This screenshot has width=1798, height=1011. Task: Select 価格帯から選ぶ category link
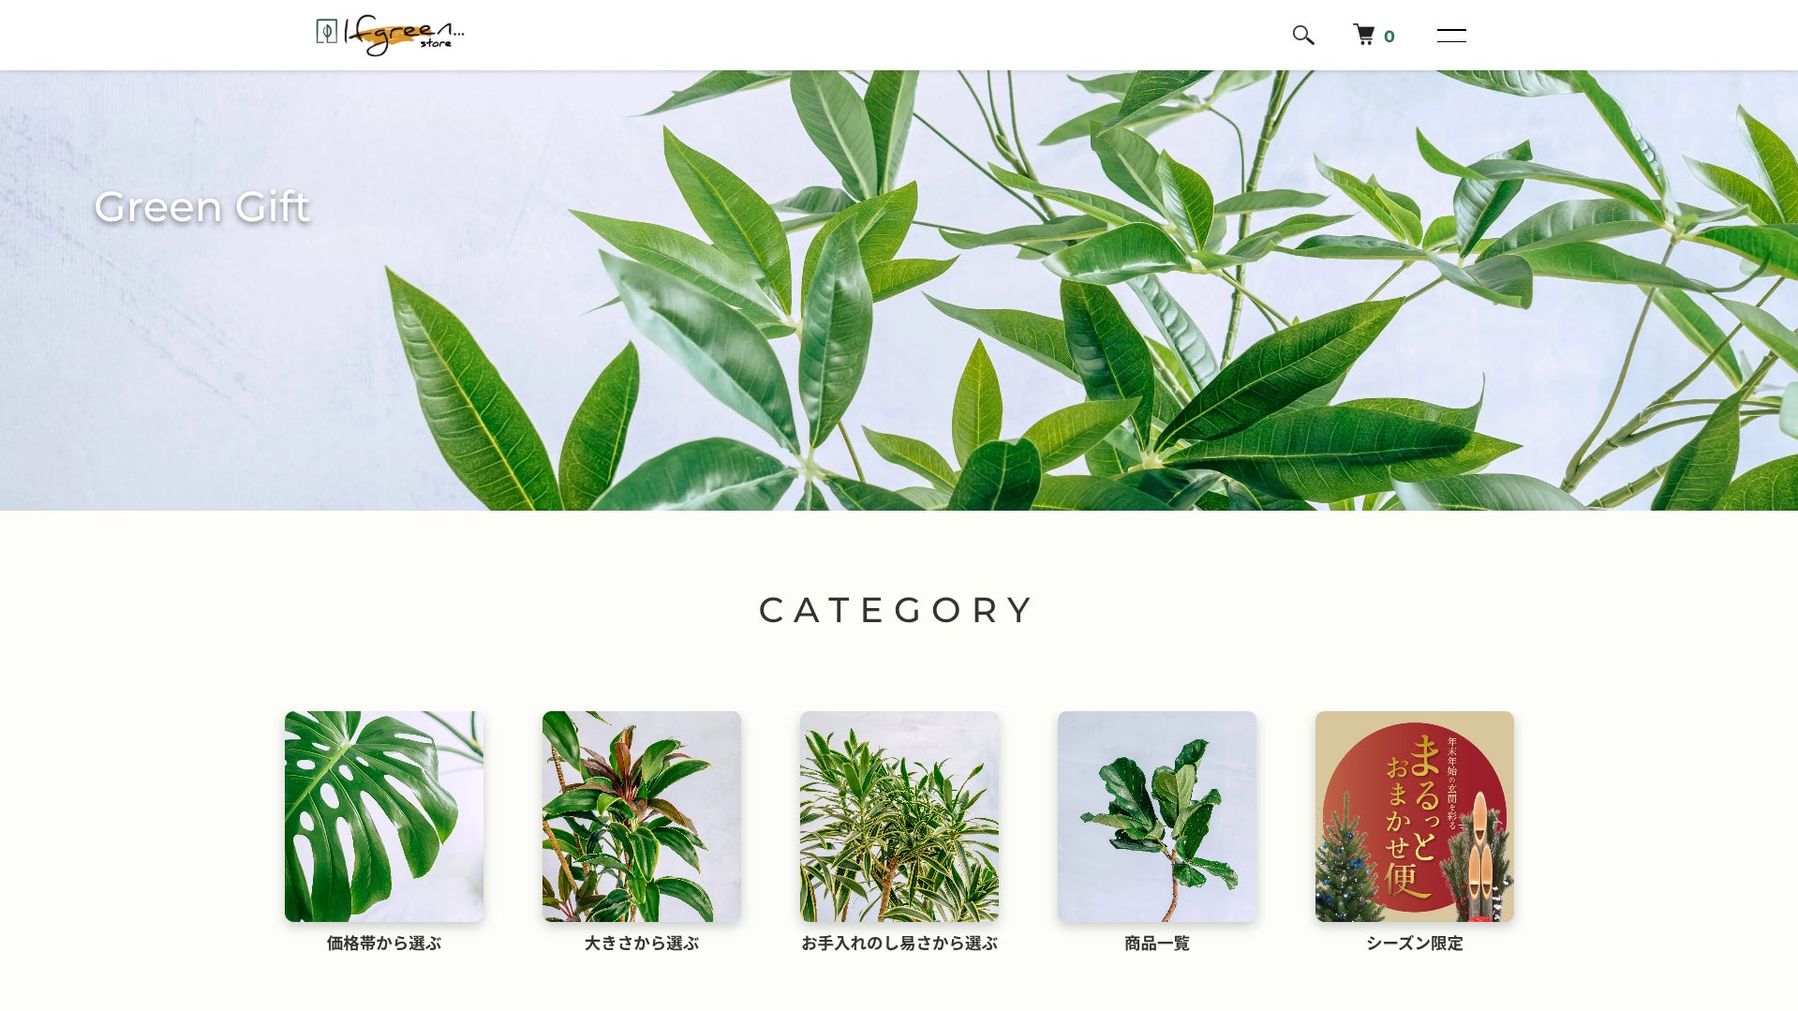(x=384, y=944)
